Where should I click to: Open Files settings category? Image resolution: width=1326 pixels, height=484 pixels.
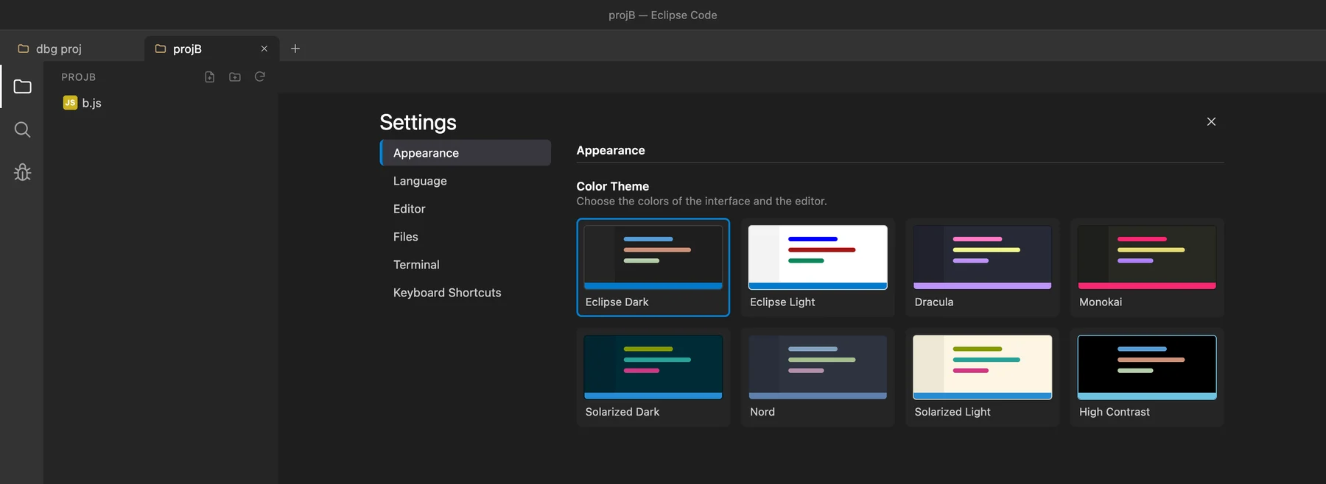(x=466, y=237)
